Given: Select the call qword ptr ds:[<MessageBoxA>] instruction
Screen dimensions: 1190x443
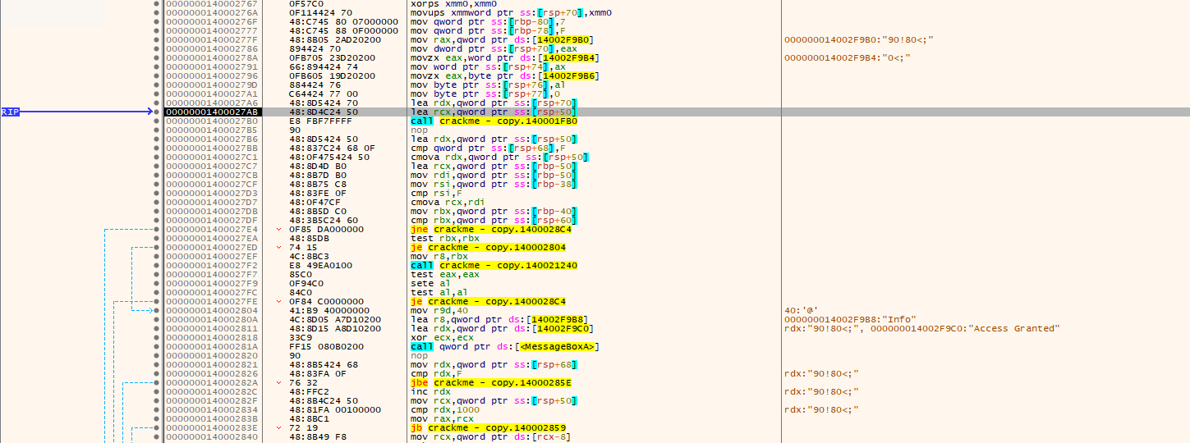Looking at the screenshot, I should [x=504, y=346].
